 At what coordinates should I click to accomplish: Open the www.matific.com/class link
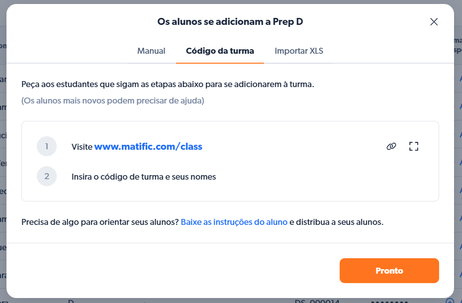click(148, 147)
